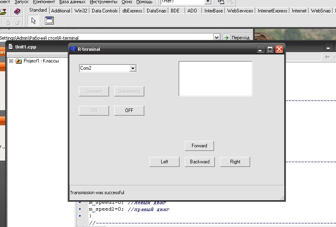Viewport: 336px width, 227px height.
Task: Click the R-terminal window title icon
Action: tap(73, 49)
